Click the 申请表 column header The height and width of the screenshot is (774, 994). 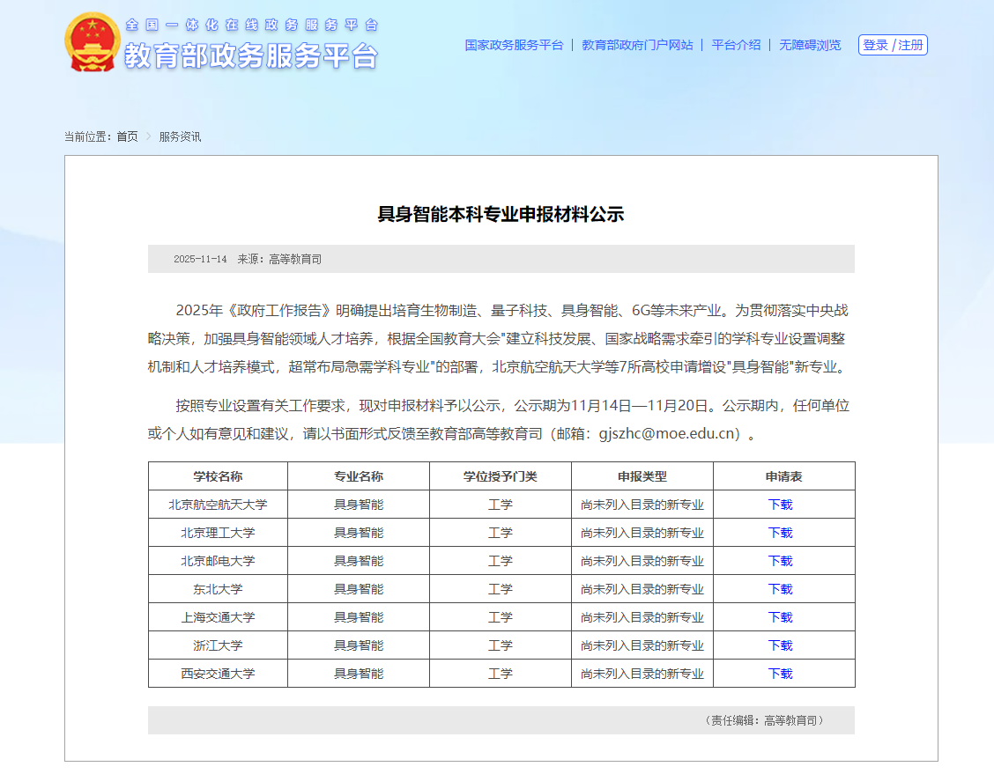783,476
